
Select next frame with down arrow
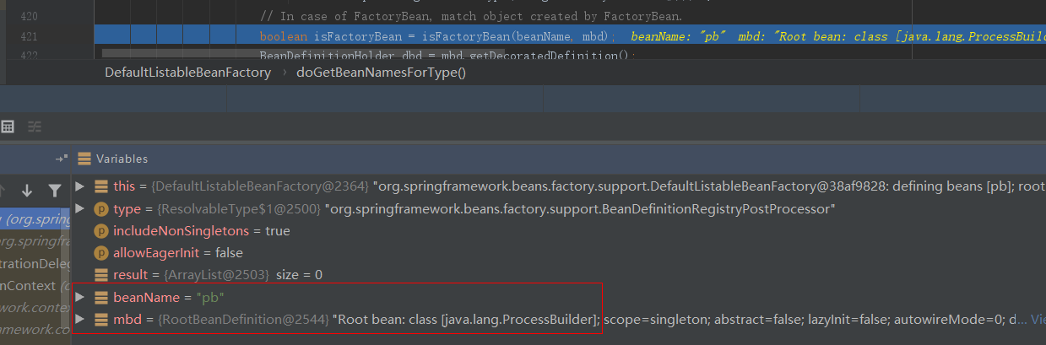pos(27,191)
